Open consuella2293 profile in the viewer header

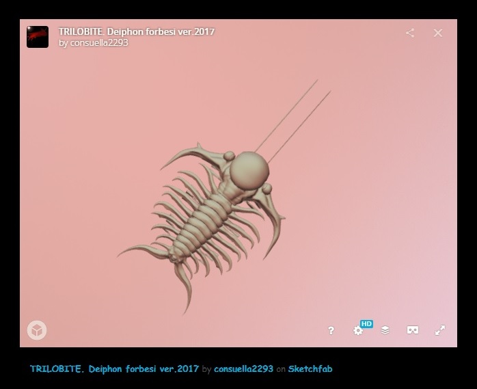click(99, 43)
